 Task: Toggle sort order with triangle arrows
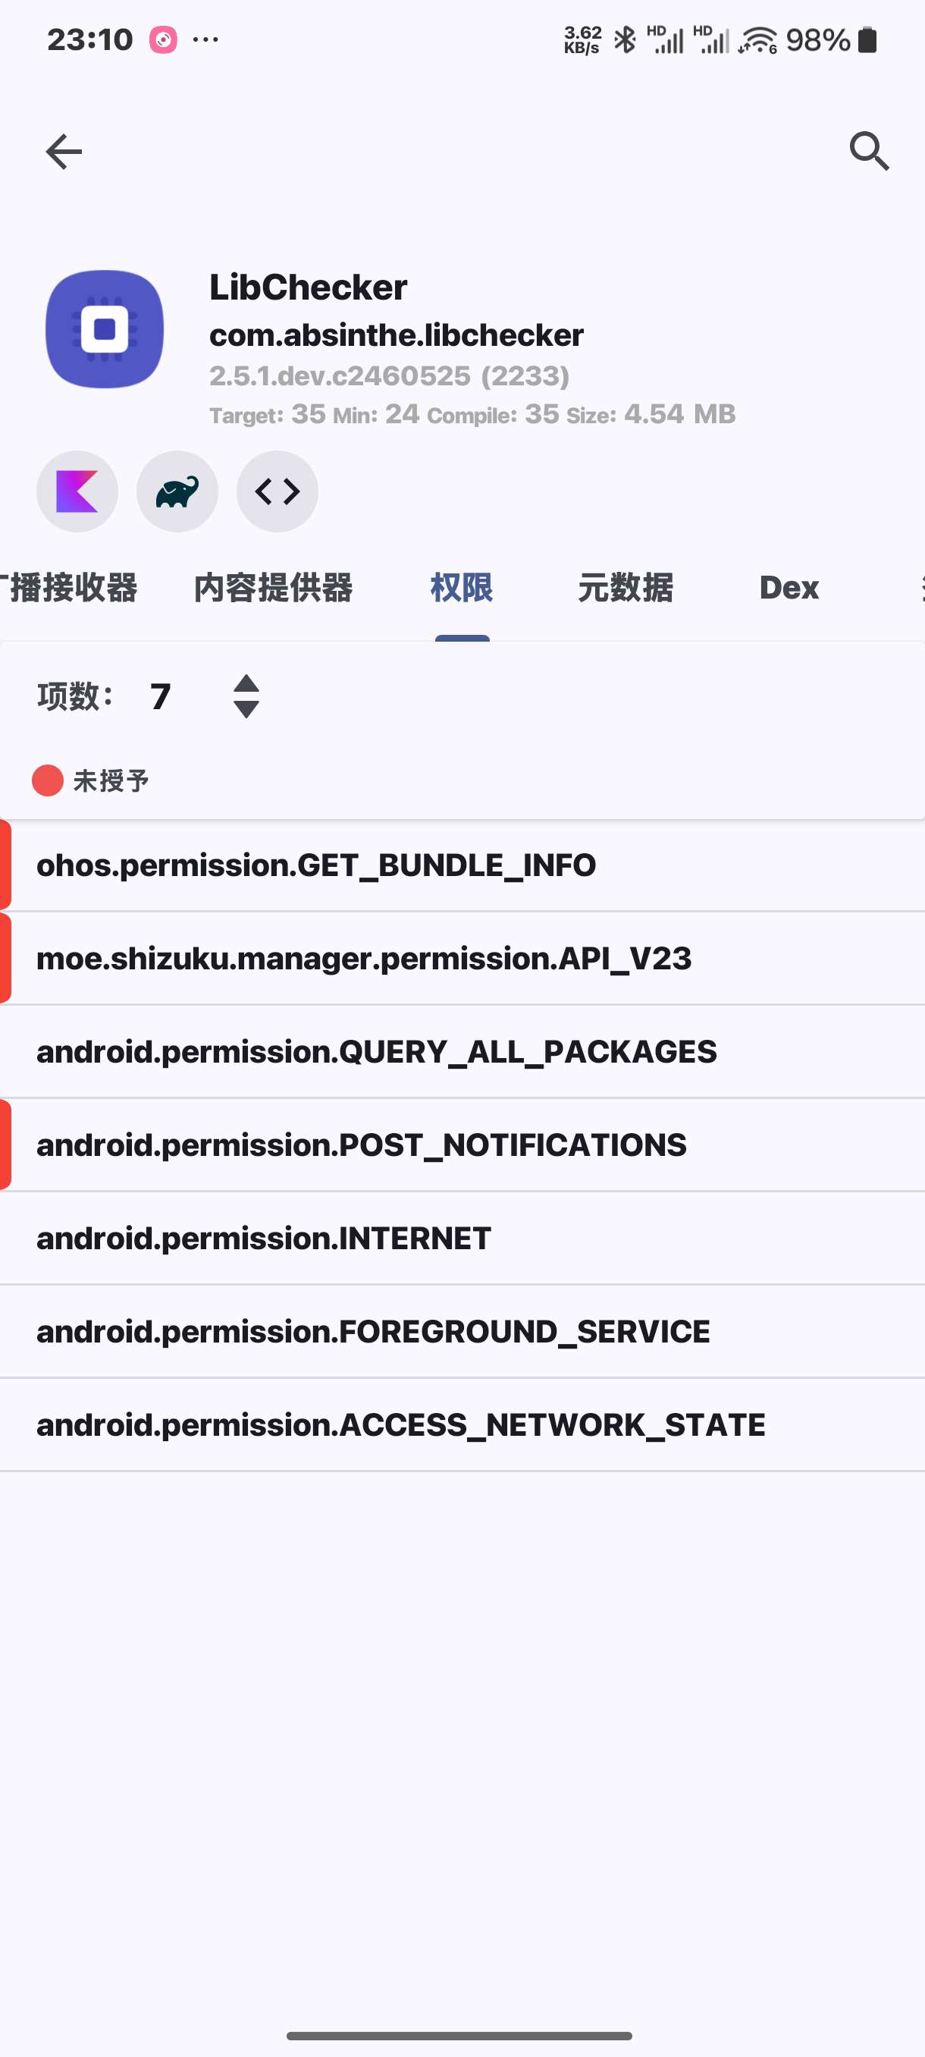click(246, 696)
